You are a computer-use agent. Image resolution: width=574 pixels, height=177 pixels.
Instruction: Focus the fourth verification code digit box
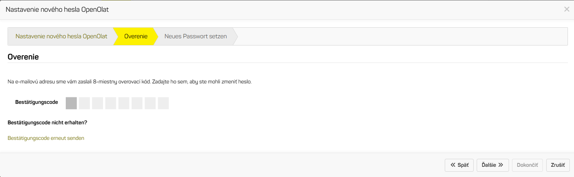111,103
